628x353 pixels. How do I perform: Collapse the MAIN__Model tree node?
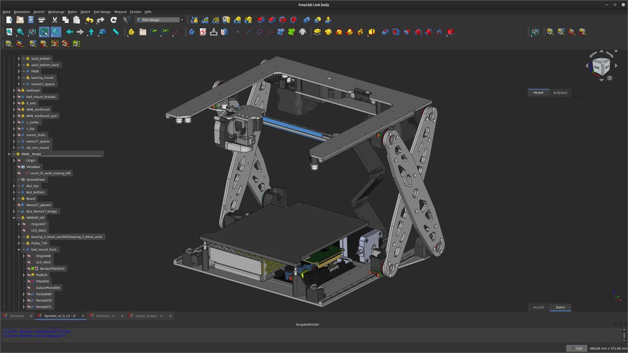coord(9,154)
